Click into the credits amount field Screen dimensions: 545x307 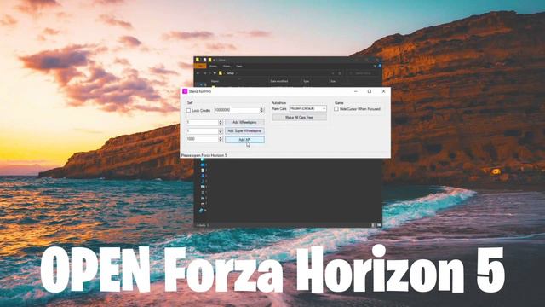(x=237, y=110)
